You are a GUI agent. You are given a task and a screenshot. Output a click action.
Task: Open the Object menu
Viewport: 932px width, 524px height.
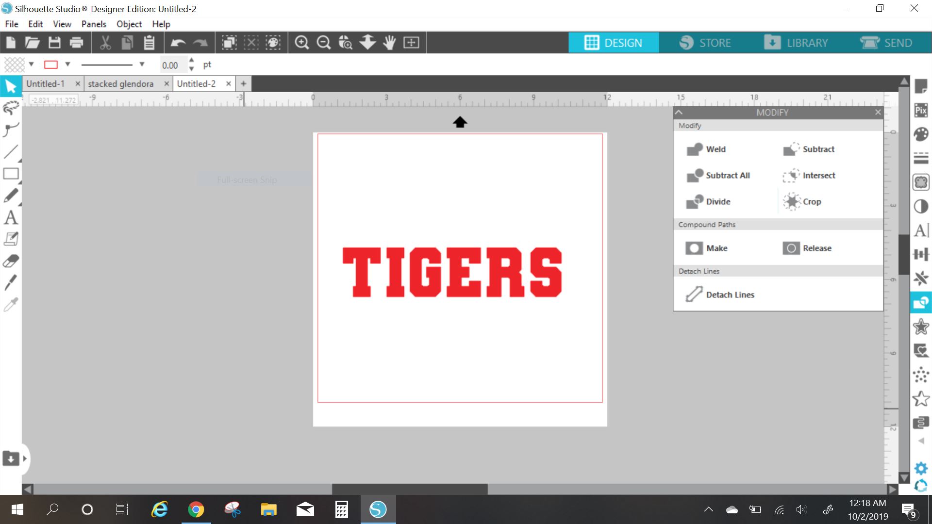click(129, 24)
